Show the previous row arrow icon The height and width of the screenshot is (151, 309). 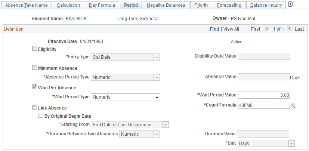pyautogui.click(x=266, y=29)
